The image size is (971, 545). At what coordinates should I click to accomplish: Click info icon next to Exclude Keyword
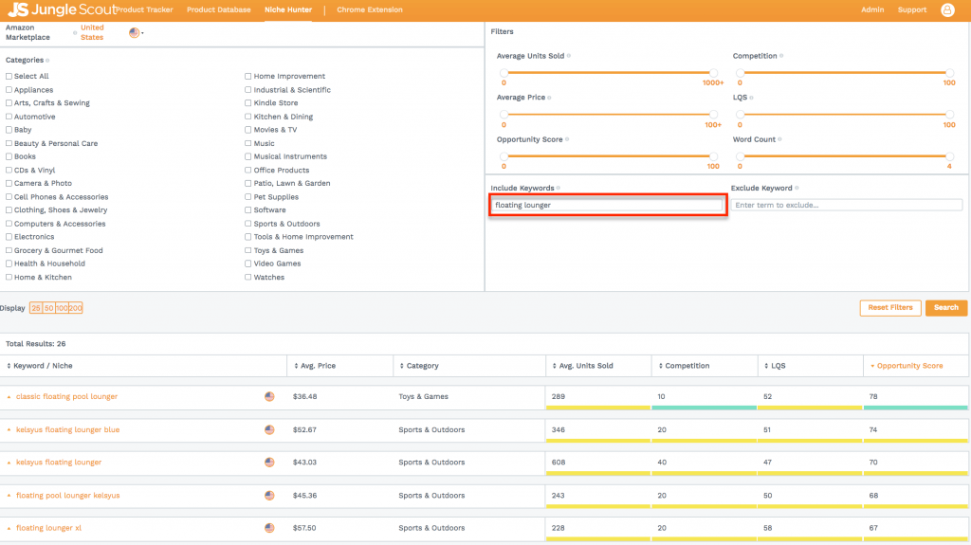(797, 188)
